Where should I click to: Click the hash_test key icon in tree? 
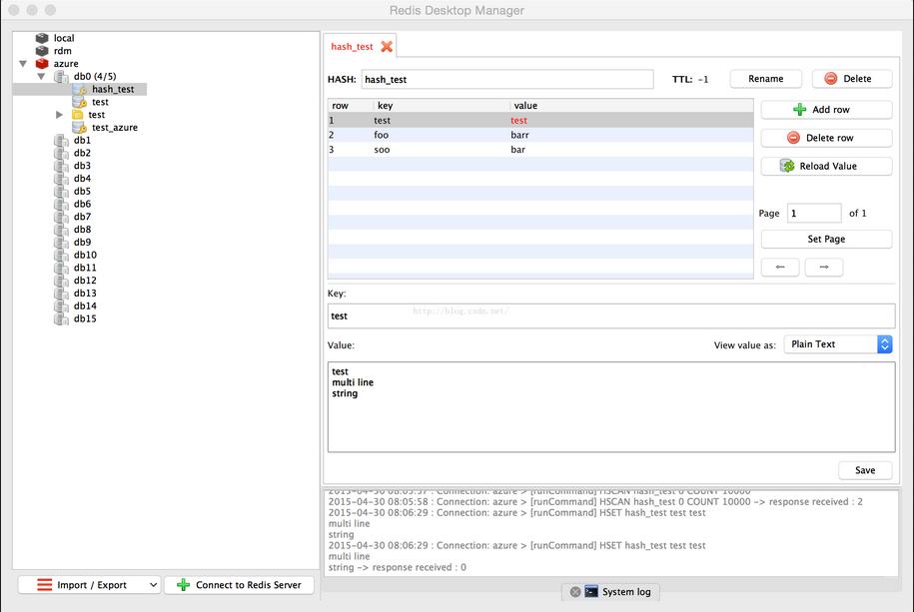click(x=80, y=89)
